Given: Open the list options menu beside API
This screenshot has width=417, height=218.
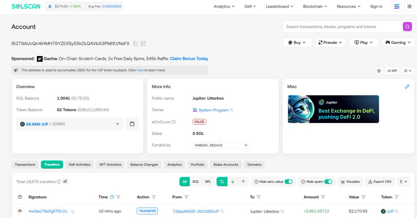Looking at the screenshot, I should point(408,71).
